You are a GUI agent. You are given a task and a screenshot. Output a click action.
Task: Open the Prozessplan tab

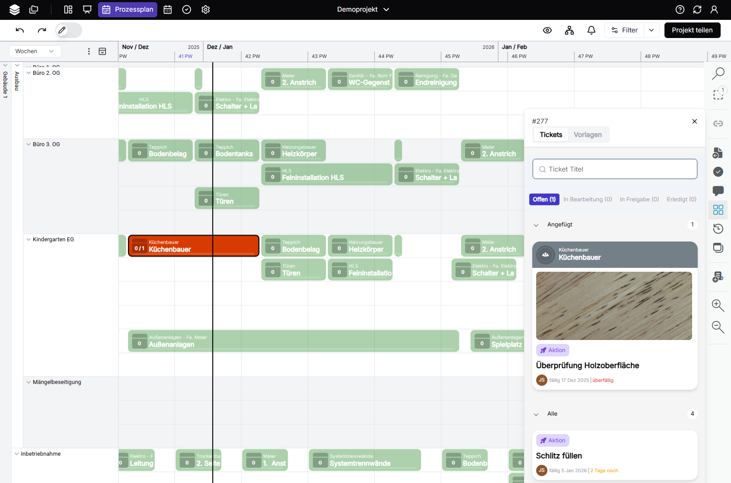coord(127,10)
